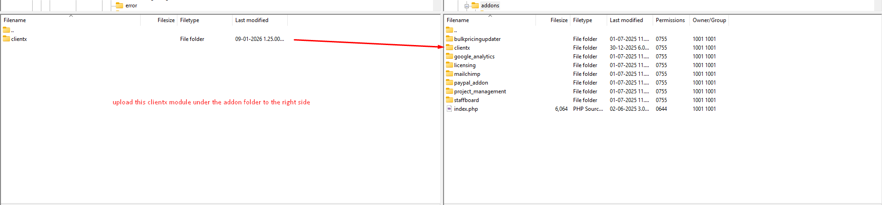Sort remote list by Last modified header
This screenshot has width=882, height=205.
(626, 20)
